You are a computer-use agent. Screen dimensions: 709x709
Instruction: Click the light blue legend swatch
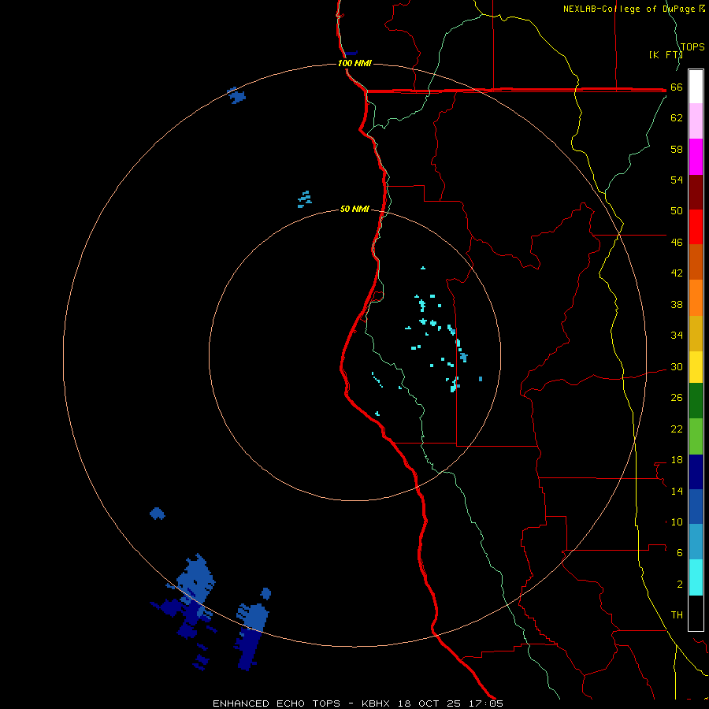pyautogui.click(x=696, y=542)
